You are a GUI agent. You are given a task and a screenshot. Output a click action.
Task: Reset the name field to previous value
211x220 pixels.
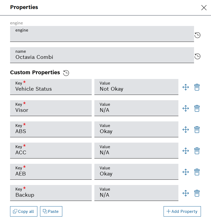(x=197, y=56)
